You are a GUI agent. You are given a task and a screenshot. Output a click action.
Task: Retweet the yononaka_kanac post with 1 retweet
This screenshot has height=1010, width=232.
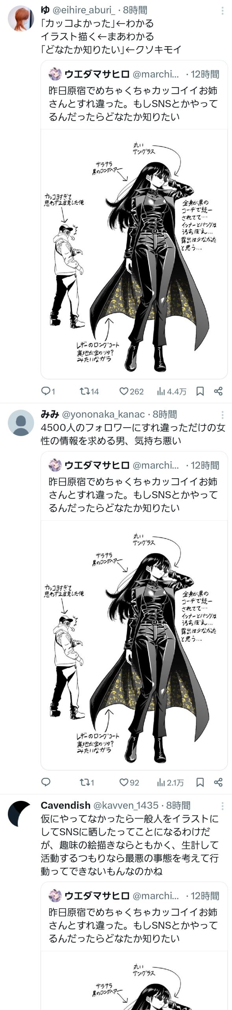click(87, 782)
